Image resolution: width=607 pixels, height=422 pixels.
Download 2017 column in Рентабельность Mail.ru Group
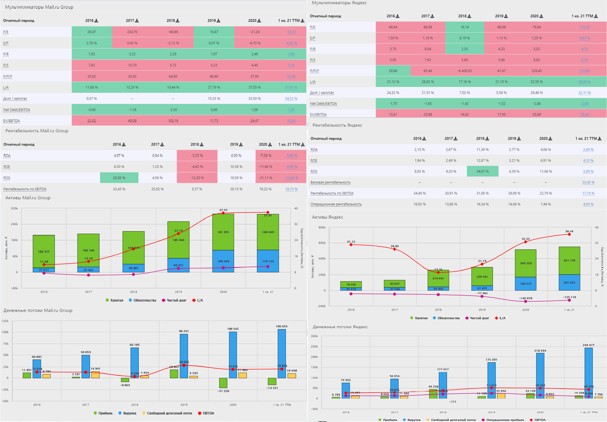point(162,145)
